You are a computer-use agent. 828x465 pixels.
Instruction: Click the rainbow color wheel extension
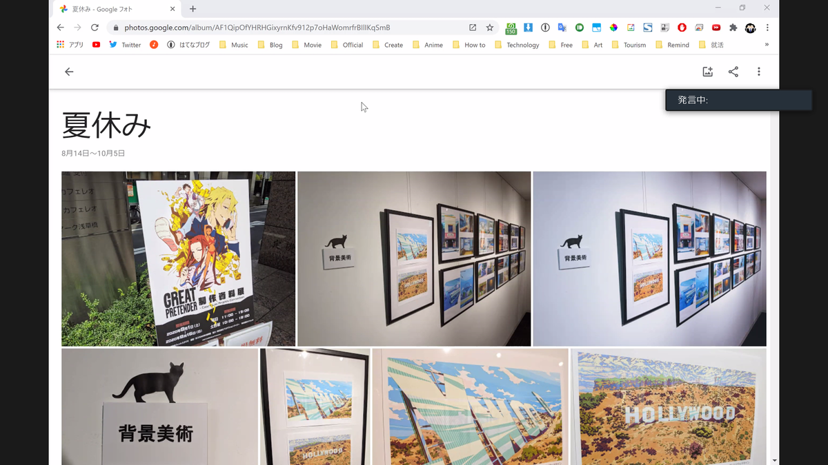(613, 28)
